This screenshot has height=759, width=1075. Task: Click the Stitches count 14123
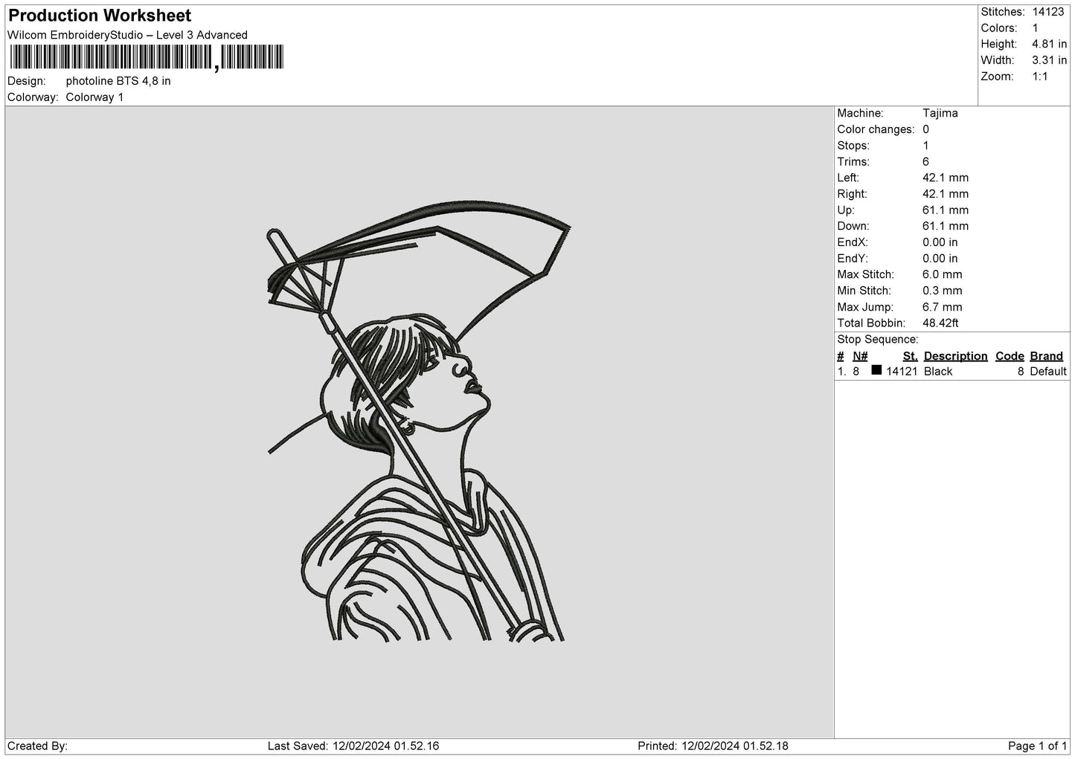click(x=1048, y=12)
